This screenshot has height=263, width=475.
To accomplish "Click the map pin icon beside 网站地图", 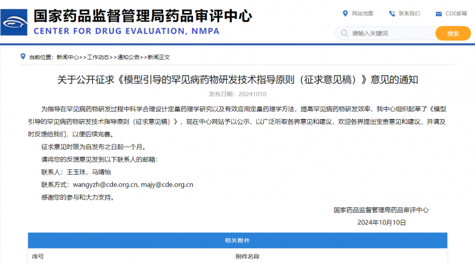I will coord(346,13).
